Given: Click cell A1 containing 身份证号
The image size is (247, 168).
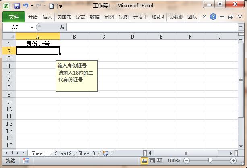Looking at the screenshot, I should tap(38, 44).
